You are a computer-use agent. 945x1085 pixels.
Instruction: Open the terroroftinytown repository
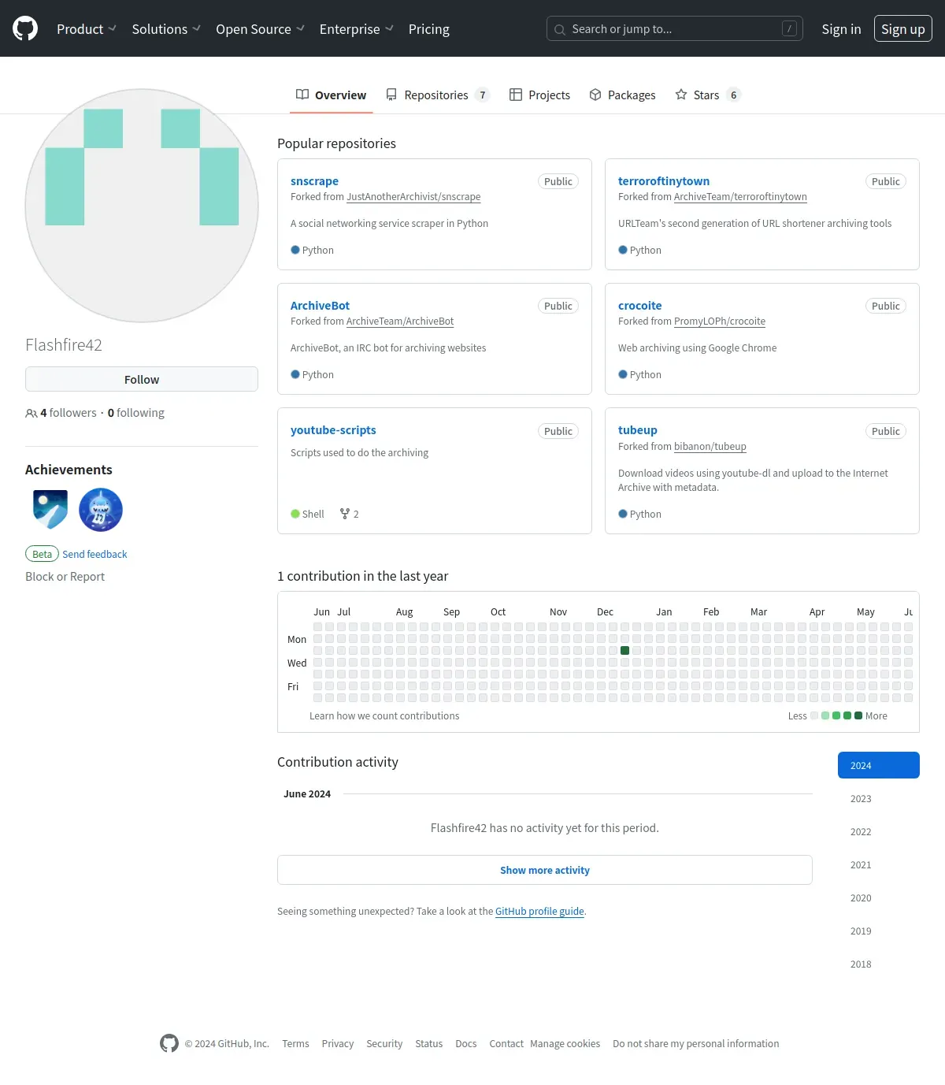[x=664, y=181]
